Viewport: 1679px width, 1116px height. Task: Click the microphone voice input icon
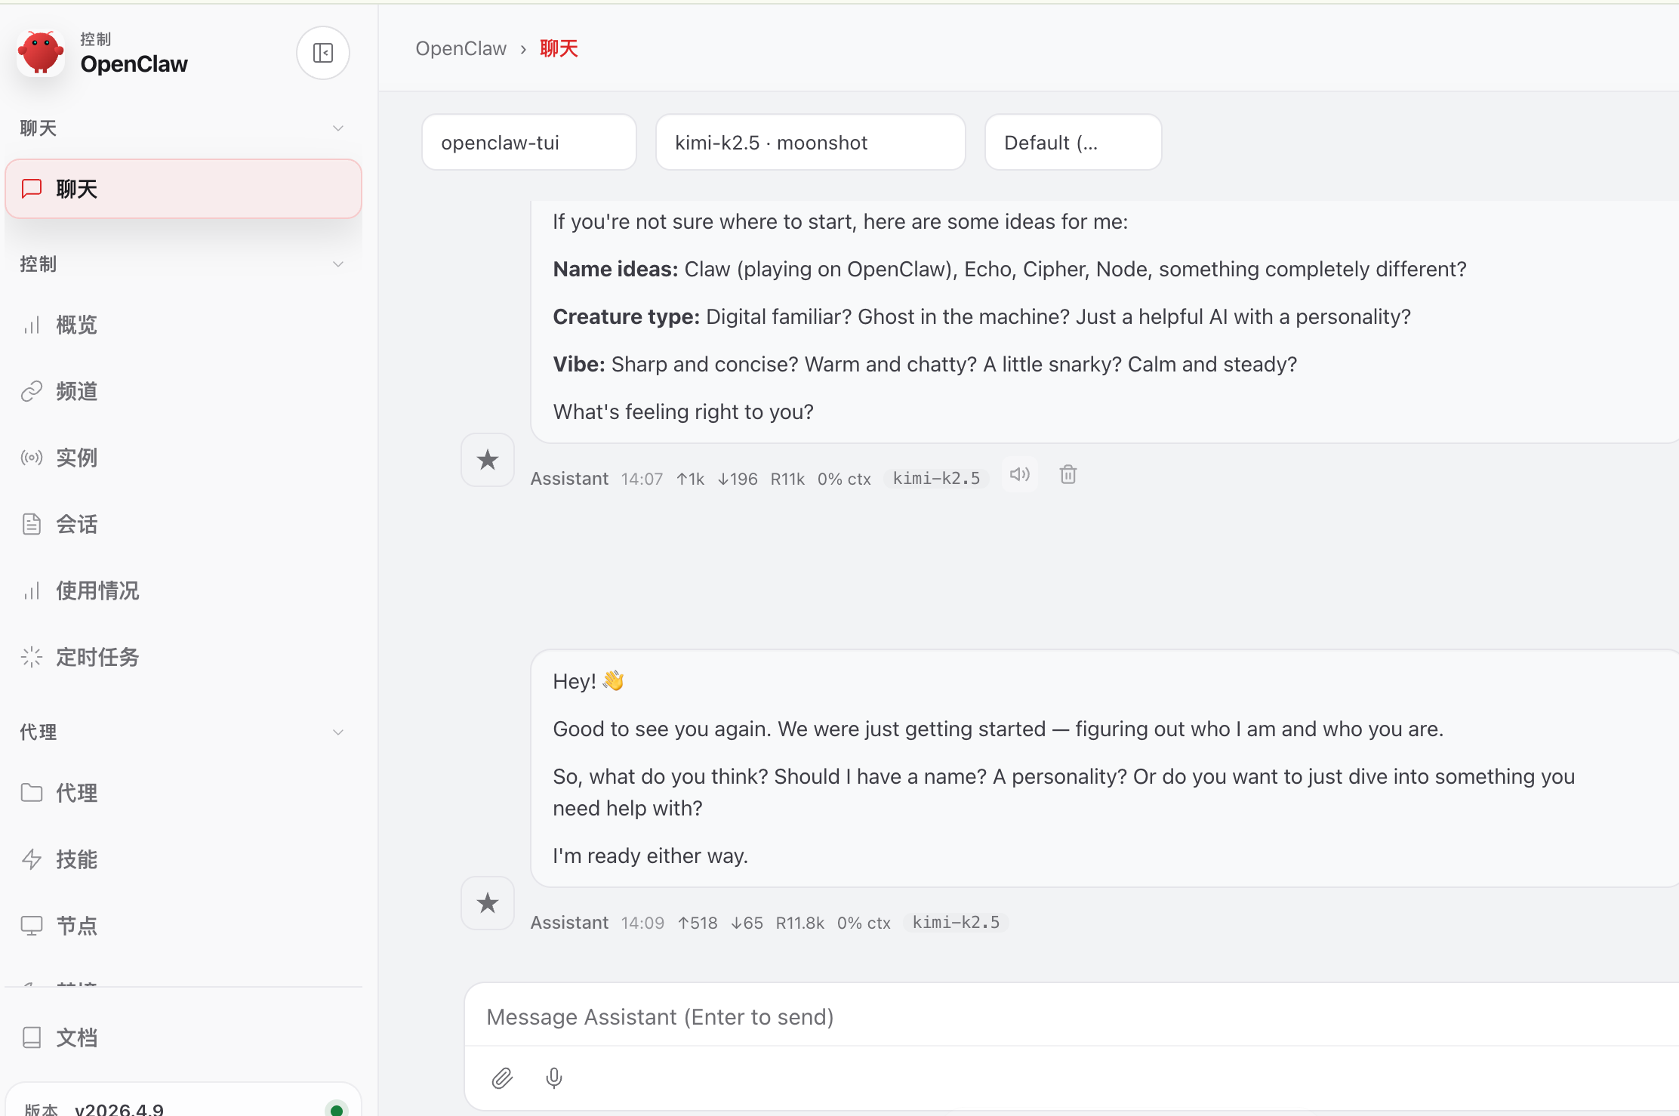click(x=553, y=1077)
